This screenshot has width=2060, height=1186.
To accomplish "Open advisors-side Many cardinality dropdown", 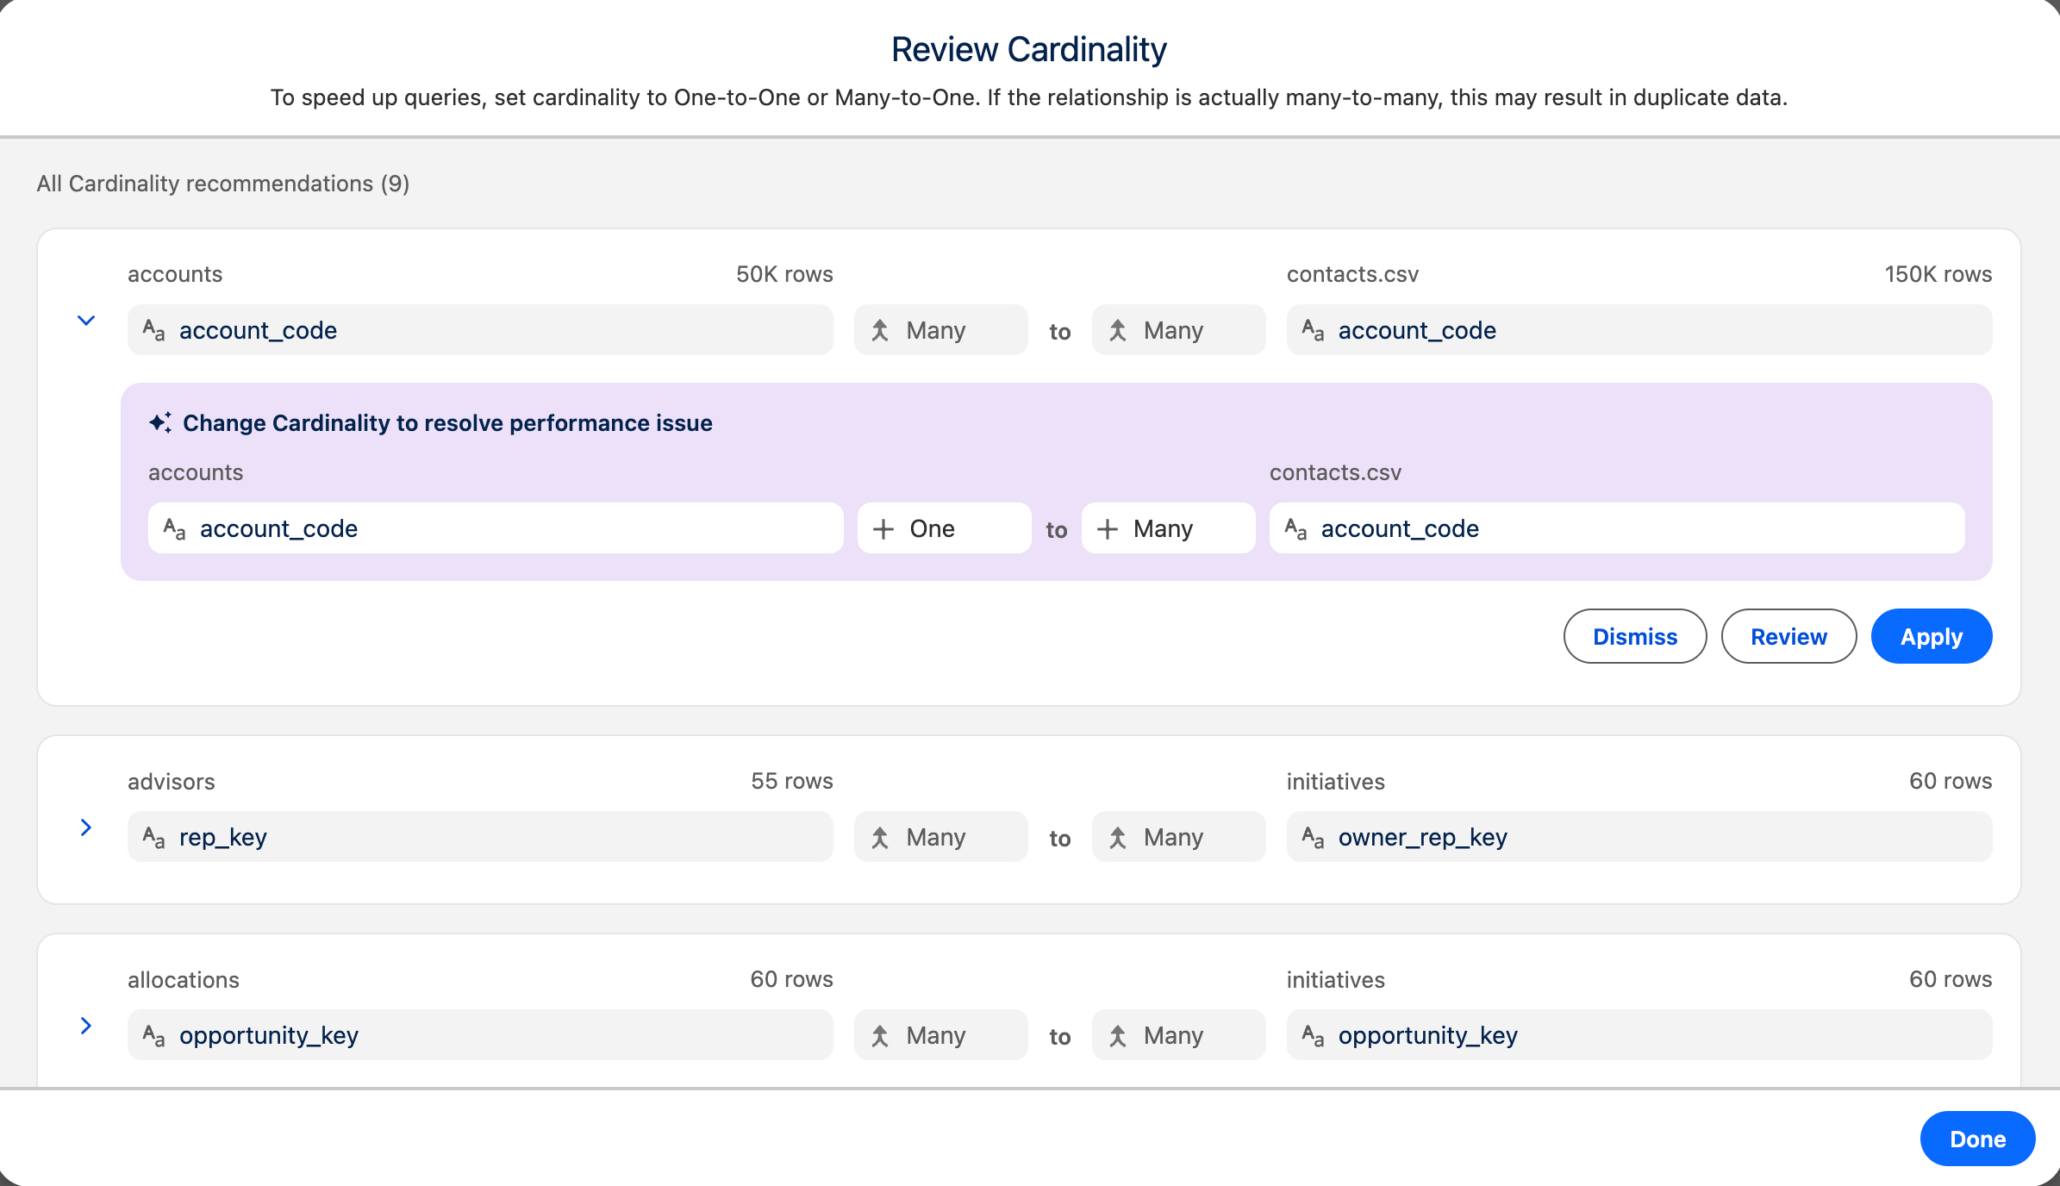I will (940, 836).
